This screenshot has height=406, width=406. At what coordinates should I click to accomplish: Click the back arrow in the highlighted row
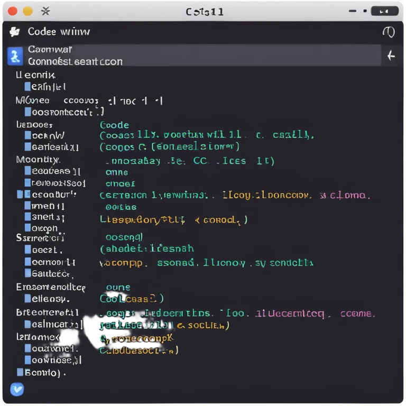tap(391, 56)
